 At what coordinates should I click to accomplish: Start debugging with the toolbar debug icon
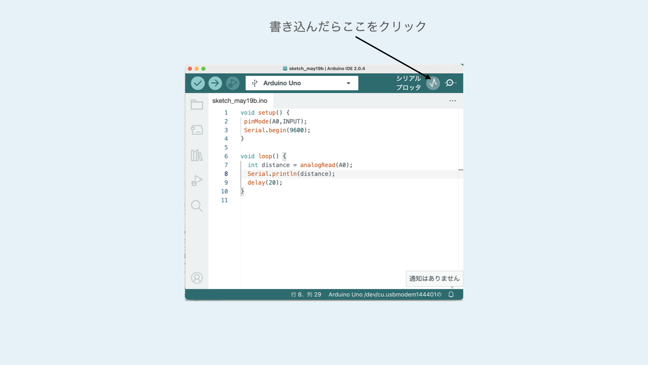click(x=233, y=83)
